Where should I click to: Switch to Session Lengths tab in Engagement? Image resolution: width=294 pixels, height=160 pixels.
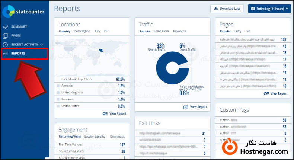point(95,137)
